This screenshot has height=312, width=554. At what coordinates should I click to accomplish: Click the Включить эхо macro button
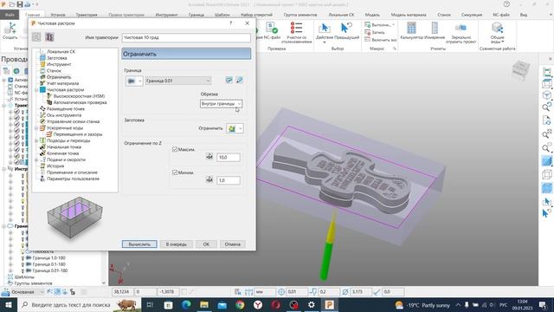click(381, 40)
